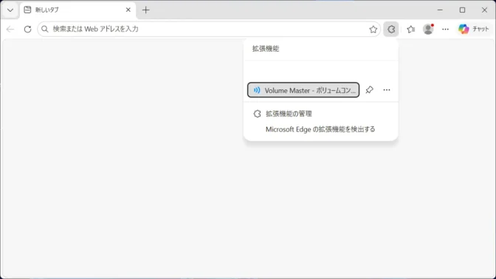Focus the address bar search field

click(209, 29)
